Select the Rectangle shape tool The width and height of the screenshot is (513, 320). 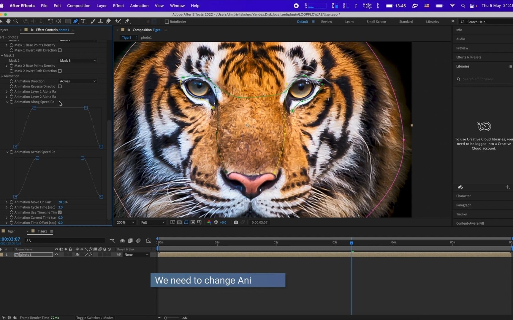coord(68,21)
